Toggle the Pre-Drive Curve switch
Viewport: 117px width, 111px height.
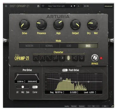[x=35, y=87]
